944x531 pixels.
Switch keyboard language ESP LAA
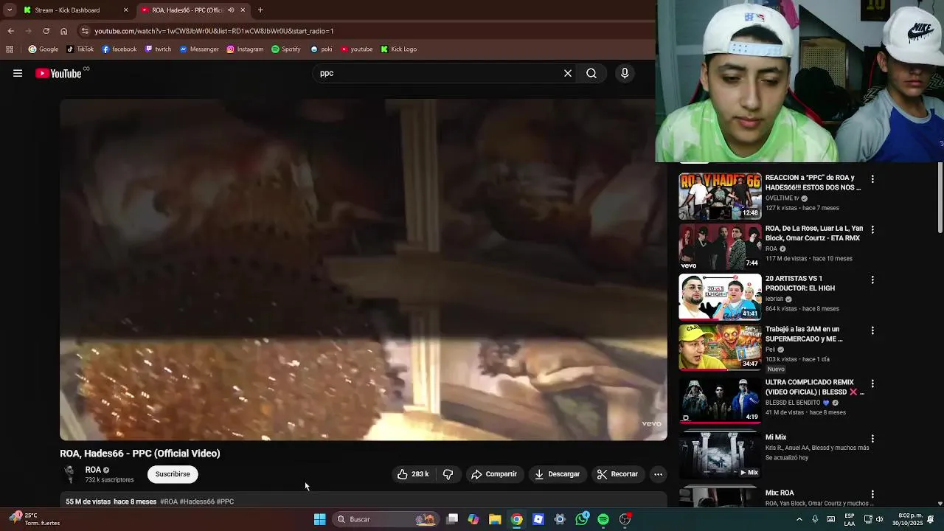(x=850, y=519)
